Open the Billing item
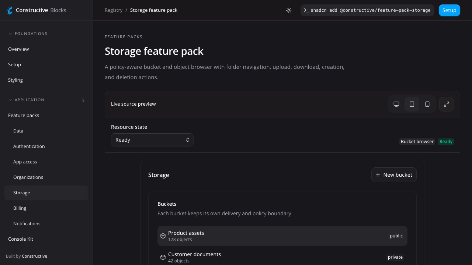Viewport: 472px width, 265px height. pos(46,208)
